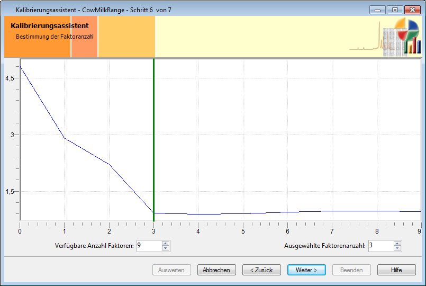This screenshot has height=286, width=426.
Task: Increase Verfügbare Anzahl Faktoren with up arrow
Action: click(x=166, y=243)
